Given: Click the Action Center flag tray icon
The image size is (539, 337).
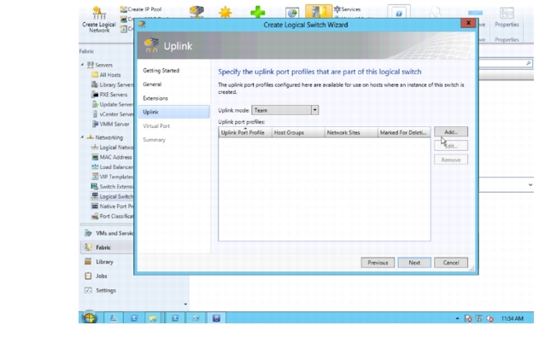Looking at the screenshot, I should pos(468,318).
